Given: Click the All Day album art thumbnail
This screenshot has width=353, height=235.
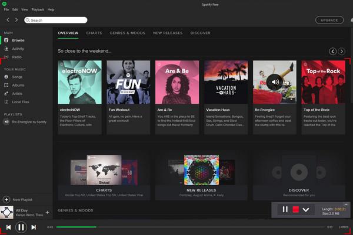Looking at the screenshot, I should point(6,212).
